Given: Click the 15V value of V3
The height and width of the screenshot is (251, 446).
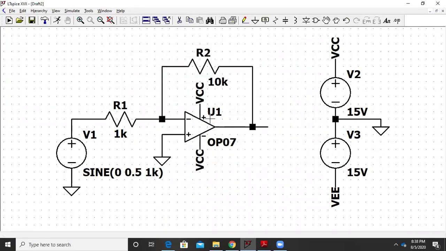Looking at the screenshot, I should tap(357, 173).
